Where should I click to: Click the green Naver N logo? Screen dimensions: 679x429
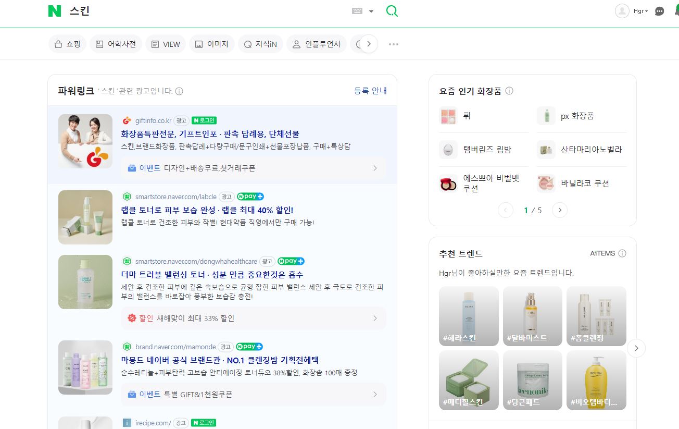tap(55, 11)
